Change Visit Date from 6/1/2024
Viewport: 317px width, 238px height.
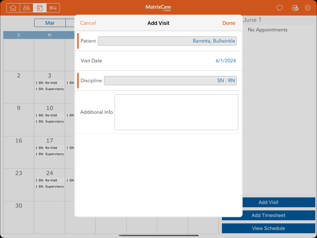click(226, 61)
